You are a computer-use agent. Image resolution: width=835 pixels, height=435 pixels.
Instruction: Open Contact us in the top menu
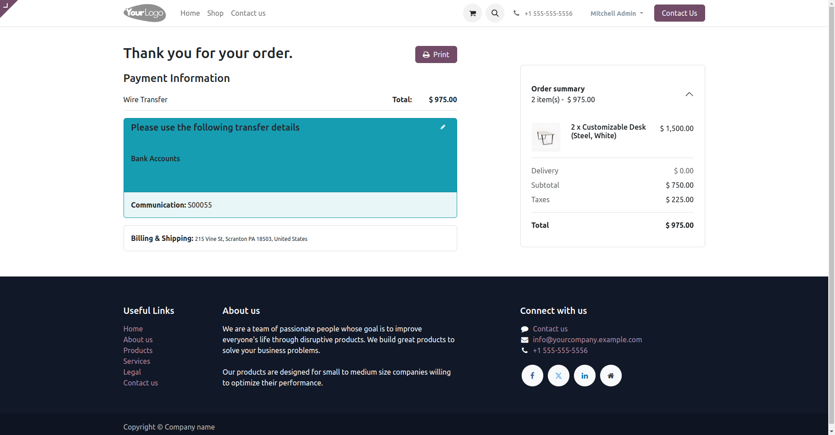(248, 13)
